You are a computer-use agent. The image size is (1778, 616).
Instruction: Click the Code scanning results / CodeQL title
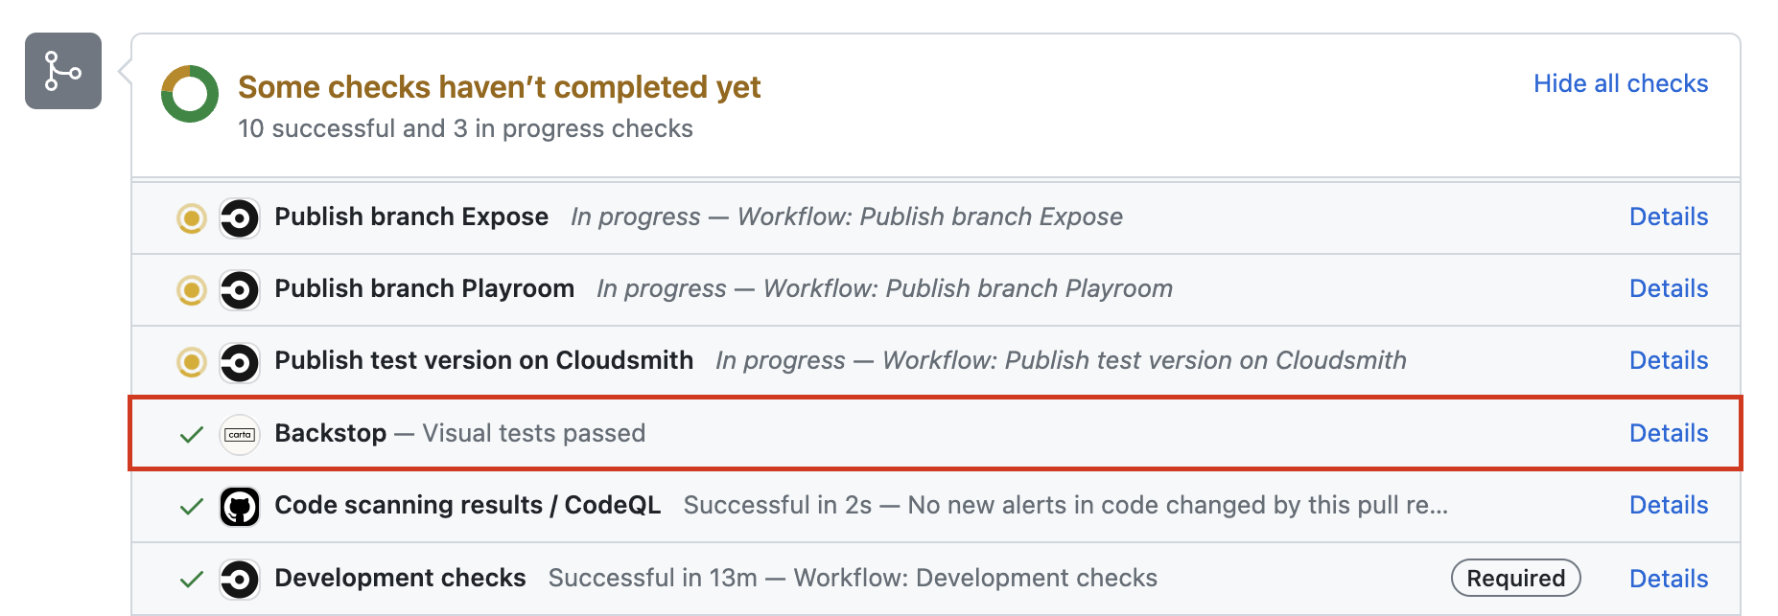[467, 505]
